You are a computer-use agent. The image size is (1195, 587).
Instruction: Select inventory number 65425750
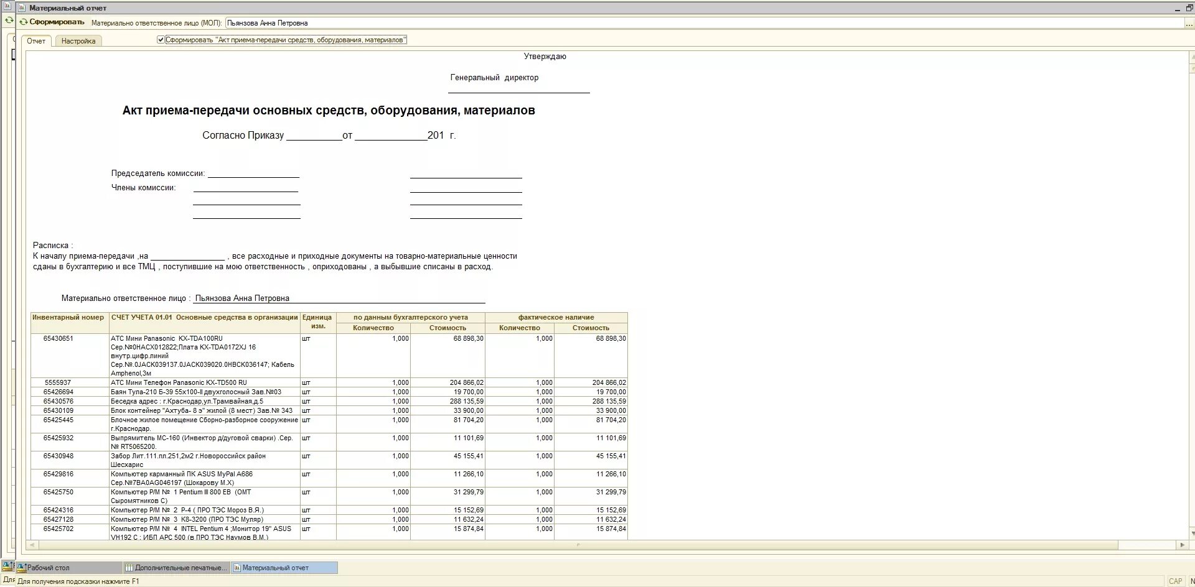tap(59, 492)
